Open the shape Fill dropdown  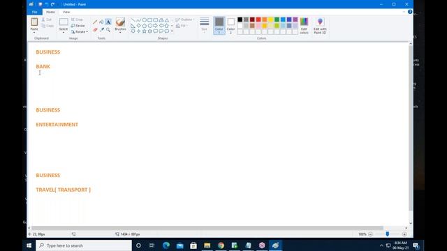click(x=182, y=26)
